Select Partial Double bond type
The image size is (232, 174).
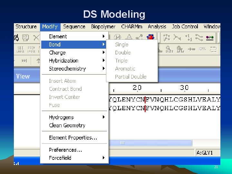pos(132,77)
